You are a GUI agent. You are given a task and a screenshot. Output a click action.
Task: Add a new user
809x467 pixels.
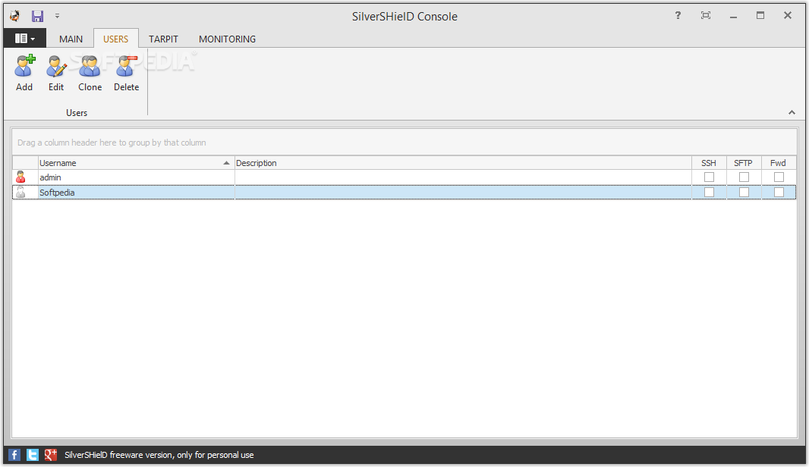tap(24, 73)
